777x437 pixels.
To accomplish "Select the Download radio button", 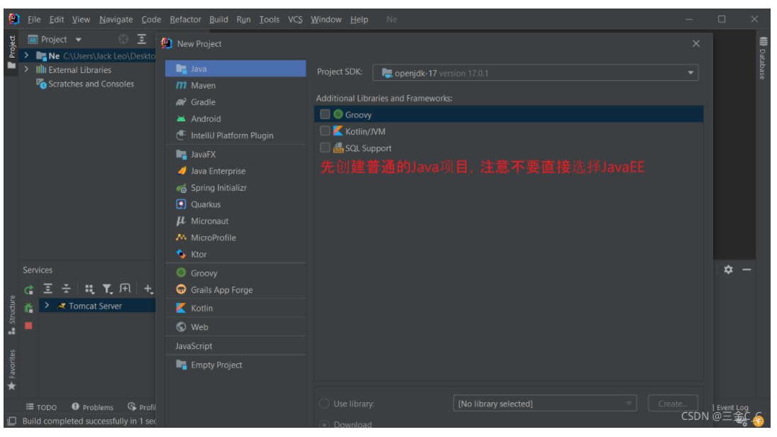I will (x=325, y=425).
